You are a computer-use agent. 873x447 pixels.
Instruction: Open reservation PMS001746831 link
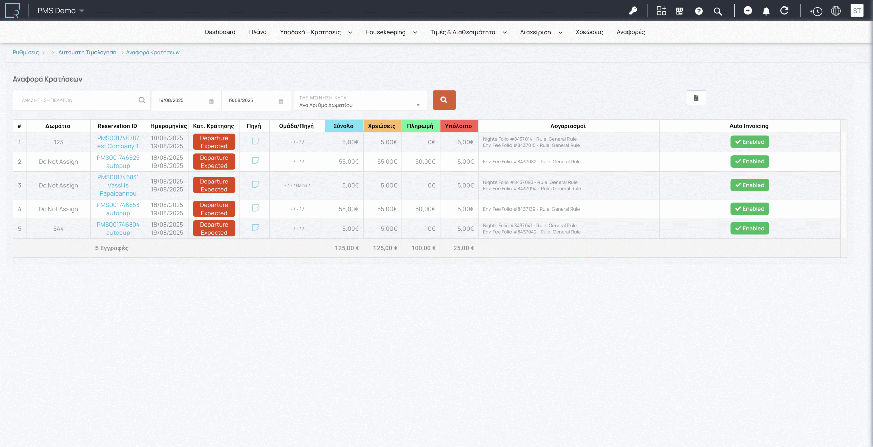click(x=118, y=177)
